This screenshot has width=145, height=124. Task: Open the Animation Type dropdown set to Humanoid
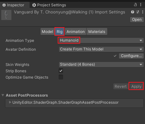pyautogui.click(x=101, y=40)
